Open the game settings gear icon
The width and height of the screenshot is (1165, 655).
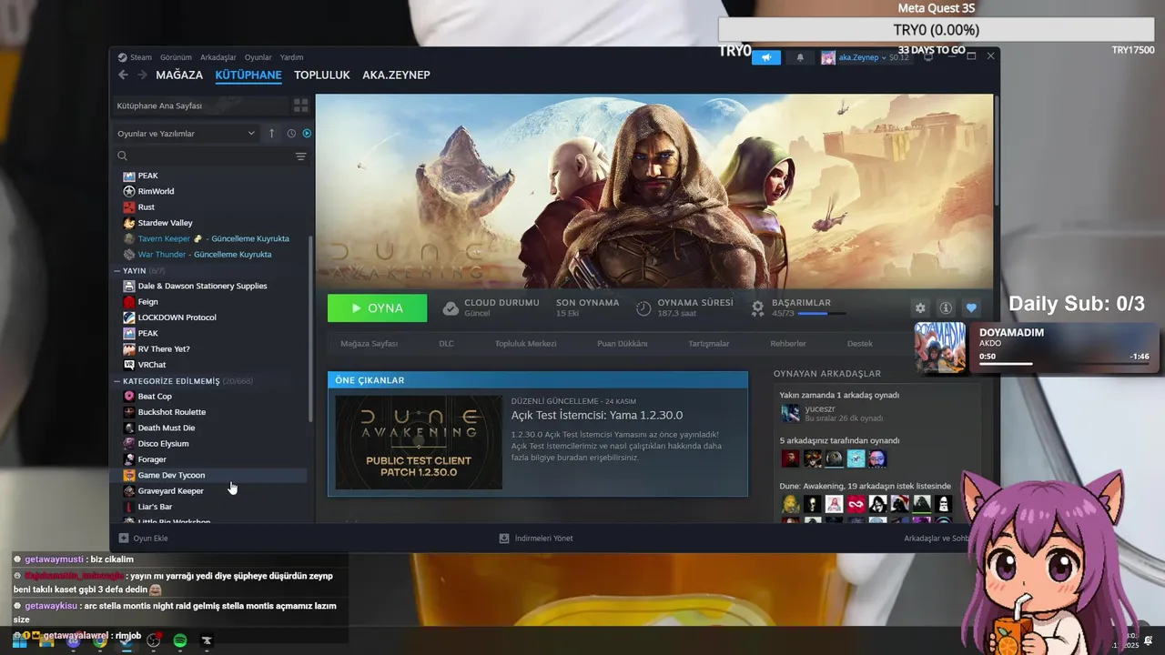(920, 308)
